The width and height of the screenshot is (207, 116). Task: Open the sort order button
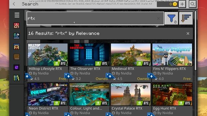186,18
